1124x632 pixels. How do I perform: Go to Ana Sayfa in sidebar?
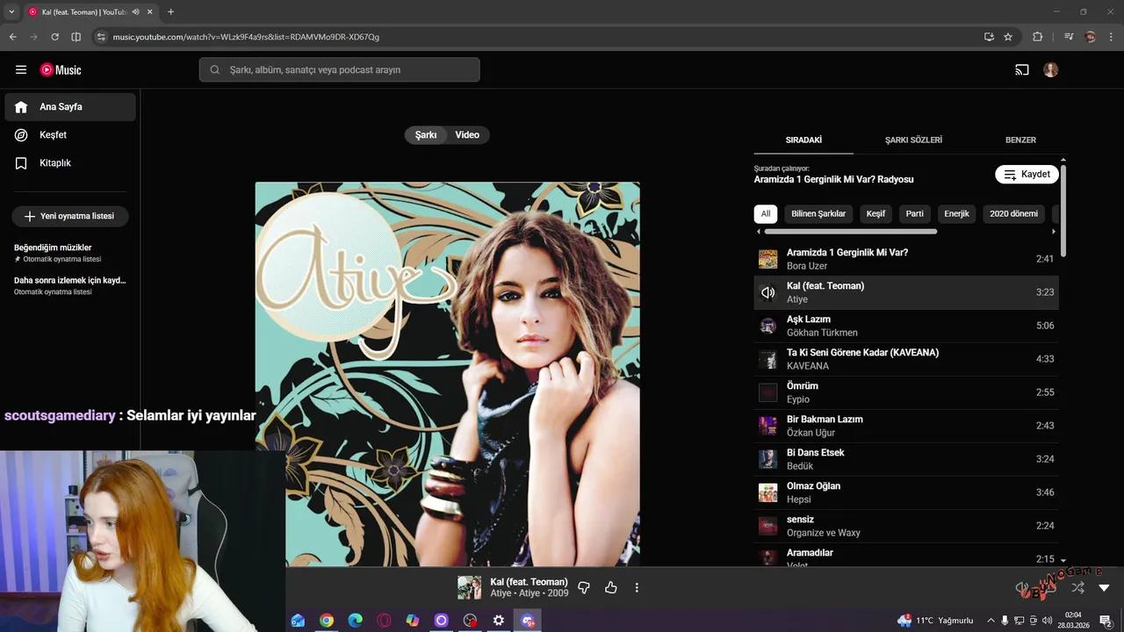click(70, 107)
